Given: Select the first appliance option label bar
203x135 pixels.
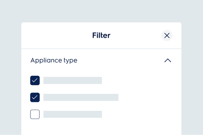Looking at the screenshot, I should 72,80.
